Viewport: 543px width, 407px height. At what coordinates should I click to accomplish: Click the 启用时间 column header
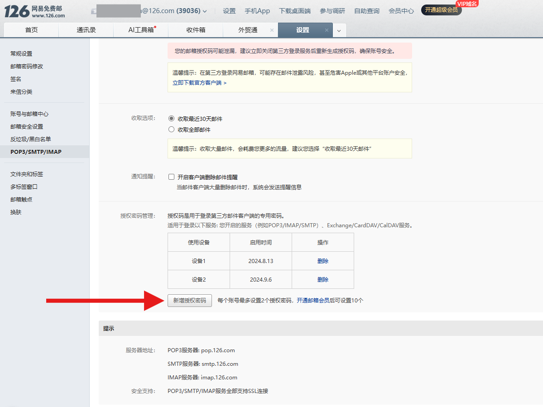click(x=261, y=242)
